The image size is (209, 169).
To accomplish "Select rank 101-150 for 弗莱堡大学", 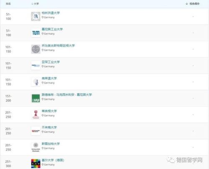I will (x=8, y=82).
